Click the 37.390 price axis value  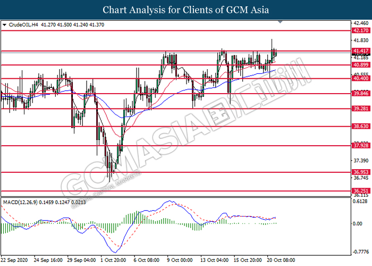click(361, 161)
